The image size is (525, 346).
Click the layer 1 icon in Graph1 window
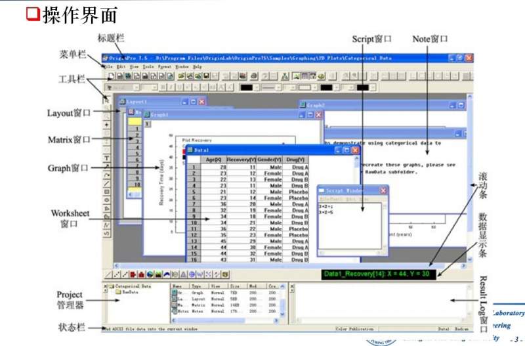148,124
